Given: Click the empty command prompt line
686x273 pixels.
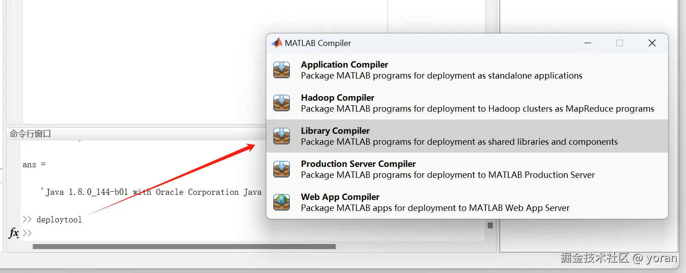Looking at the screenshot, I should 253,233.
